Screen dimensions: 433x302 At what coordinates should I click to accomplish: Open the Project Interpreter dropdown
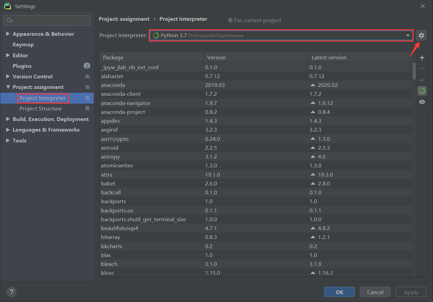click(280, 35)
